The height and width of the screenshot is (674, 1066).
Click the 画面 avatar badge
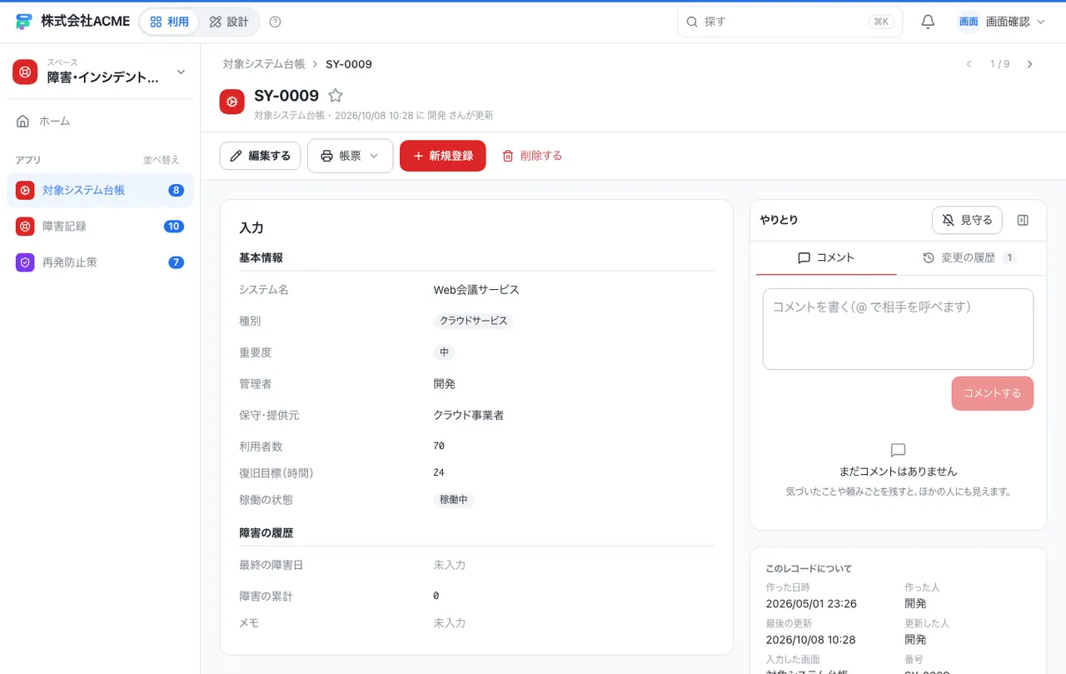[969, 22]
